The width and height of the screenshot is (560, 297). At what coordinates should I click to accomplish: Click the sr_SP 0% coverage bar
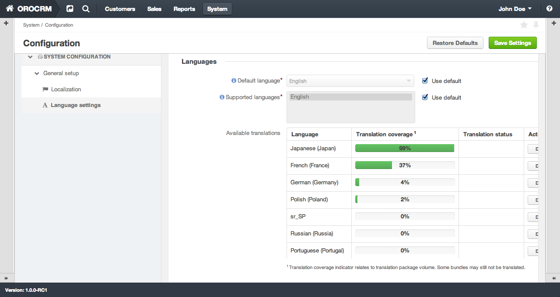[405, 217]
